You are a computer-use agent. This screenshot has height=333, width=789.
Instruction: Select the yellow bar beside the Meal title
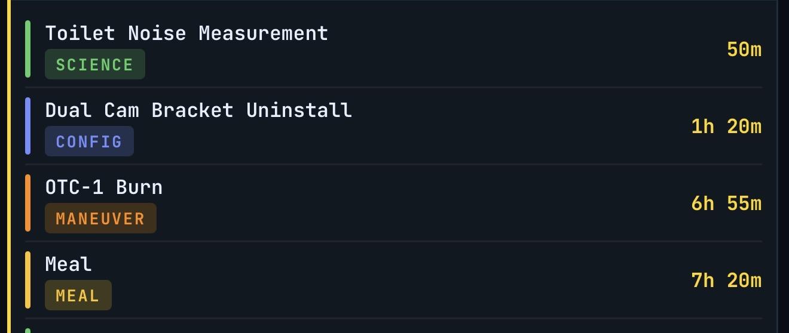pyautogui.click(x=27, y=280)
